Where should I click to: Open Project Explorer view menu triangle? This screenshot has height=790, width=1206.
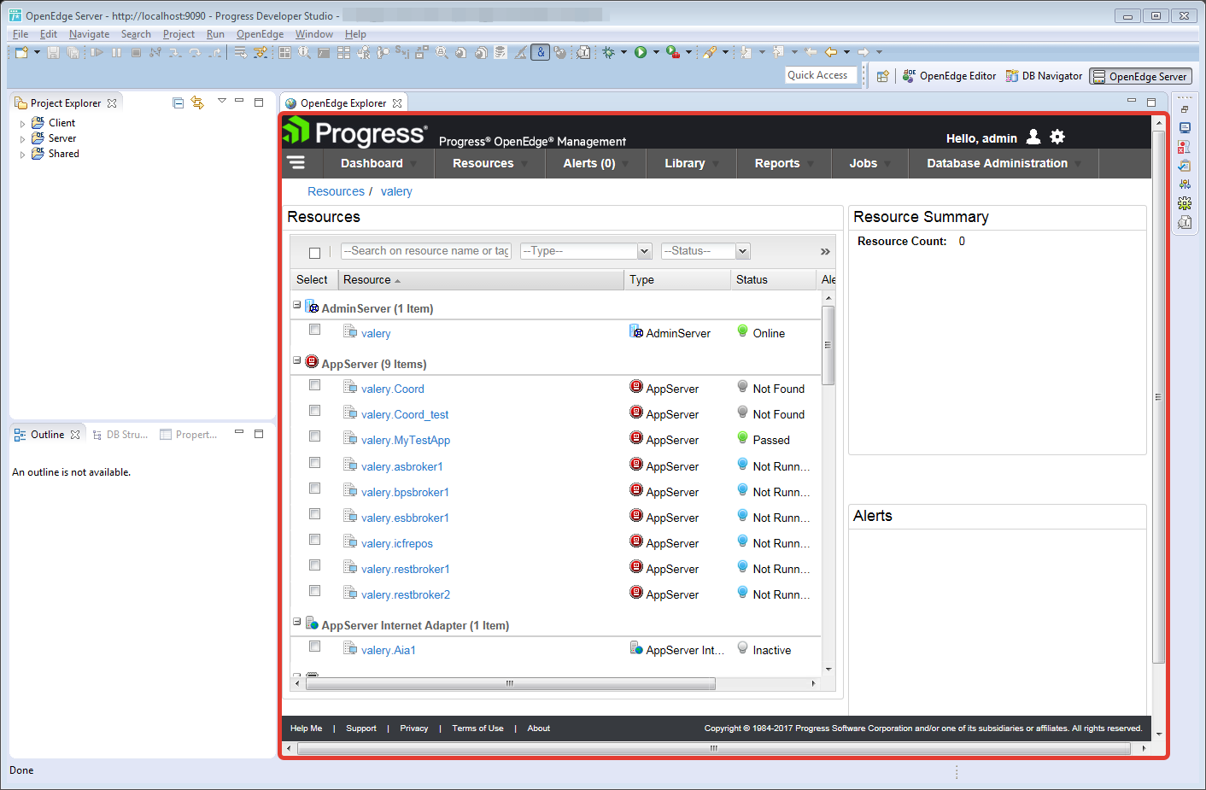(x=222, y=101)
